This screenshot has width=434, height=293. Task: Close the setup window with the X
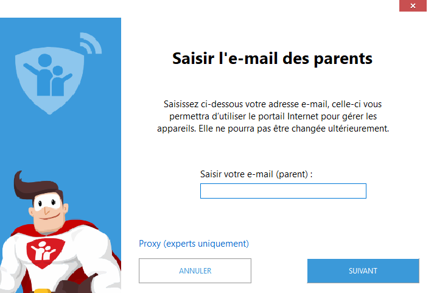click(413, 5)
